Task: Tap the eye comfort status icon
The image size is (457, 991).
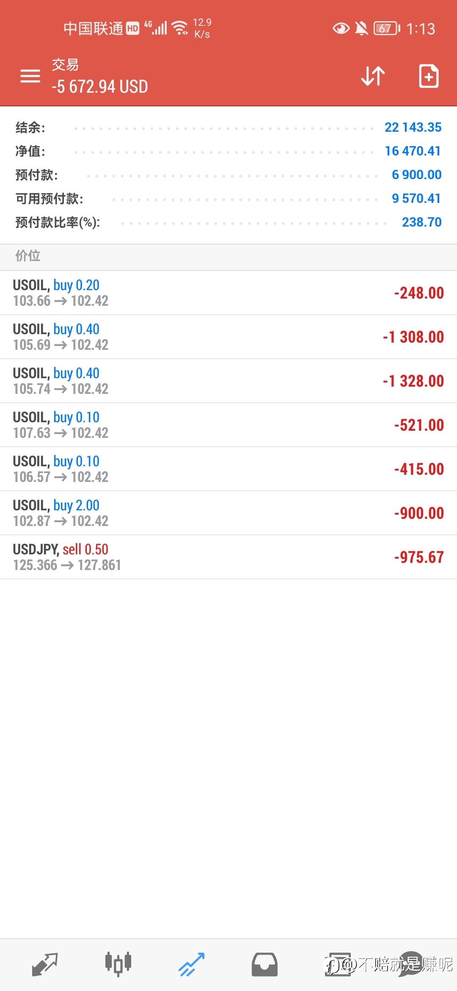Action: (341, 29)
